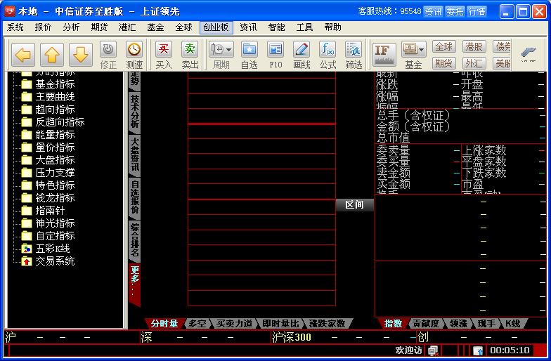Click the 委托 button in title bar
551x361 pixels.
point(455,11)
